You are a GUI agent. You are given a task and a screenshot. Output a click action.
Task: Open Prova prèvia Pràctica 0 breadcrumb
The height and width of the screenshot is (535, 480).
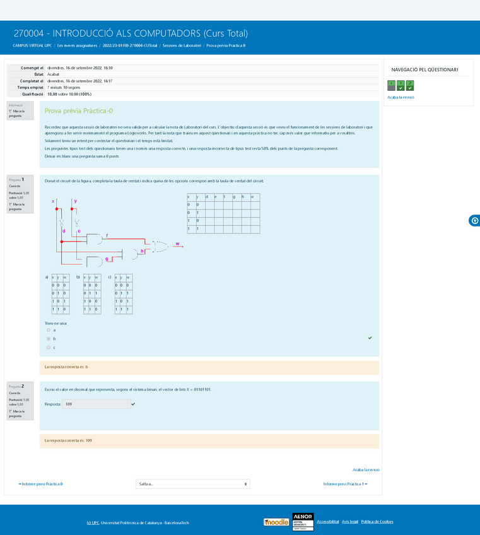coord(226,45)
